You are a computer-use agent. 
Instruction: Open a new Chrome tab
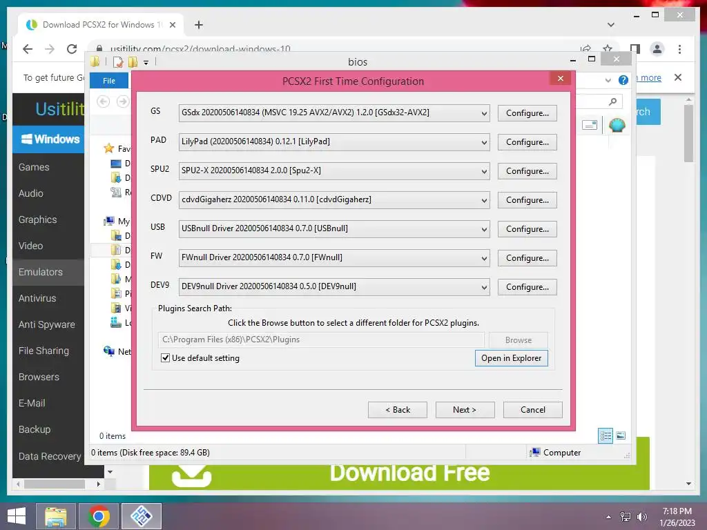[198, 25]
